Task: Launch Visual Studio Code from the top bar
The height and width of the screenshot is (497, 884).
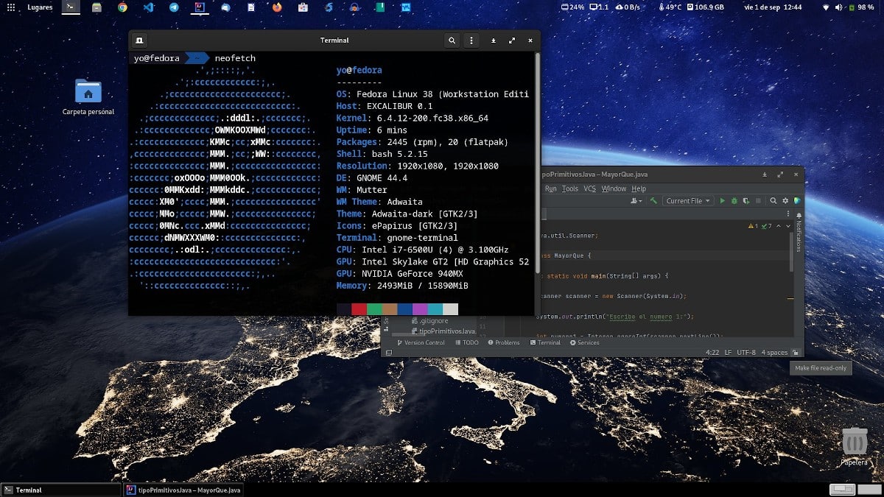Action: pos(148,7)
